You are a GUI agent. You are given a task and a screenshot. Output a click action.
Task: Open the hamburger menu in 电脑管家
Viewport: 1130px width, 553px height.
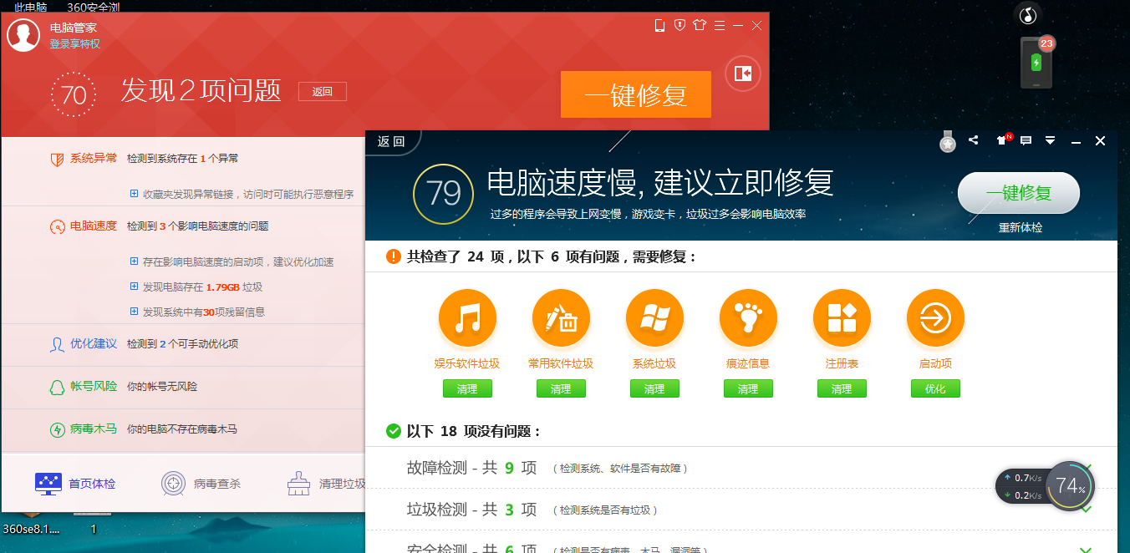pos(719,26)
